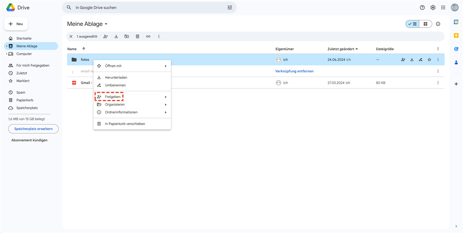Viewport: 463px width, 233px height.
Task: Open more options for the shortcut row
Action: click(438, 71)
